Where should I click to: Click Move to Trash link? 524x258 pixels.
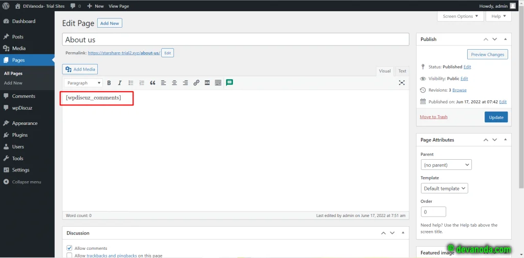433,117
